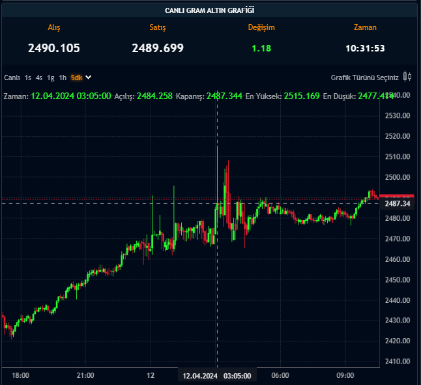Click the Zaman clock 10:31:53
Viewport: 421px width, 385px height.
pyautogui.click(x=365, y=48)
